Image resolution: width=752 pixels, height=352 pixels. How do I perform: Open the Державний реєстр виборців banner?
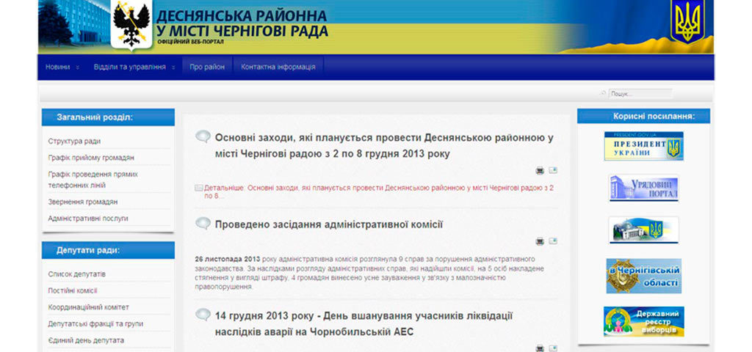[643, 321]
